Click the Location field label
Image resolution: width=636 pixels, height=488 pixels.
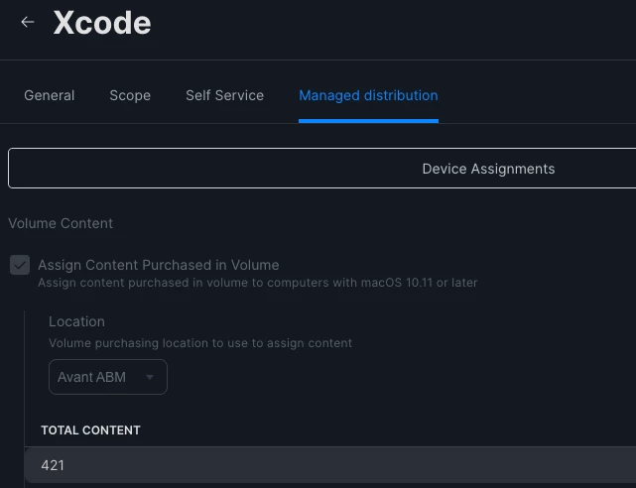[76, 321]
